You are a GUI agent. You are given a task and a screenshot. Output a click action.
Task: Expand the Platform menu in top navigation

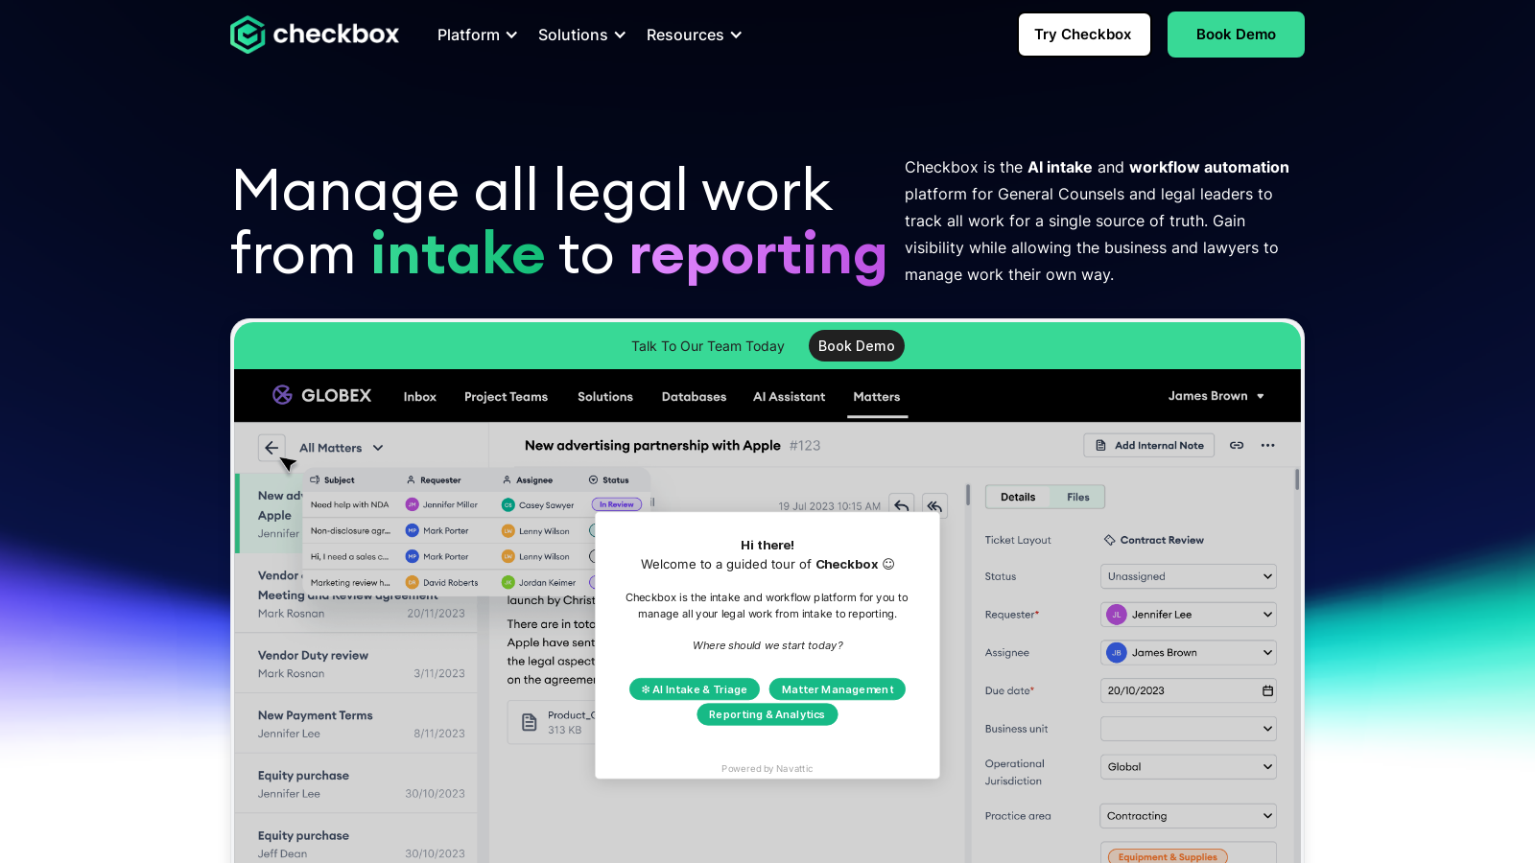[x=477, y=35]
